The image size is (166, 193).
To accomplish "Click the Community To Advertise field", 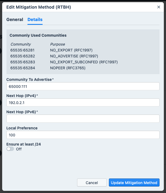I will pos(83,87).
